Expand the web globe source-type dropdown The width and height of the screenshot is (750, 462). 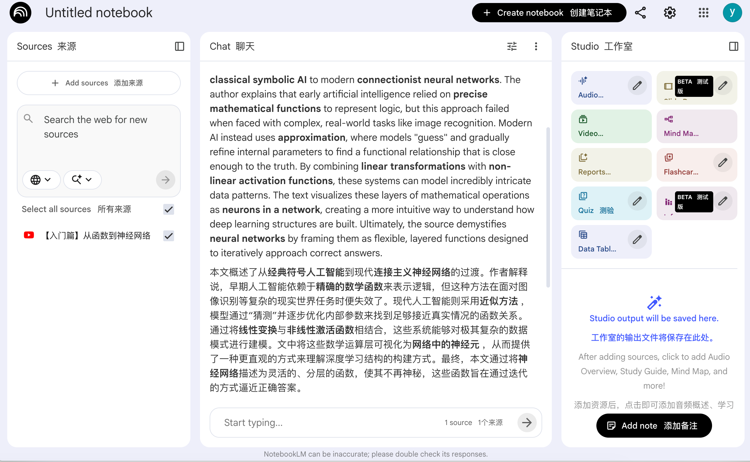click(41, 180)
